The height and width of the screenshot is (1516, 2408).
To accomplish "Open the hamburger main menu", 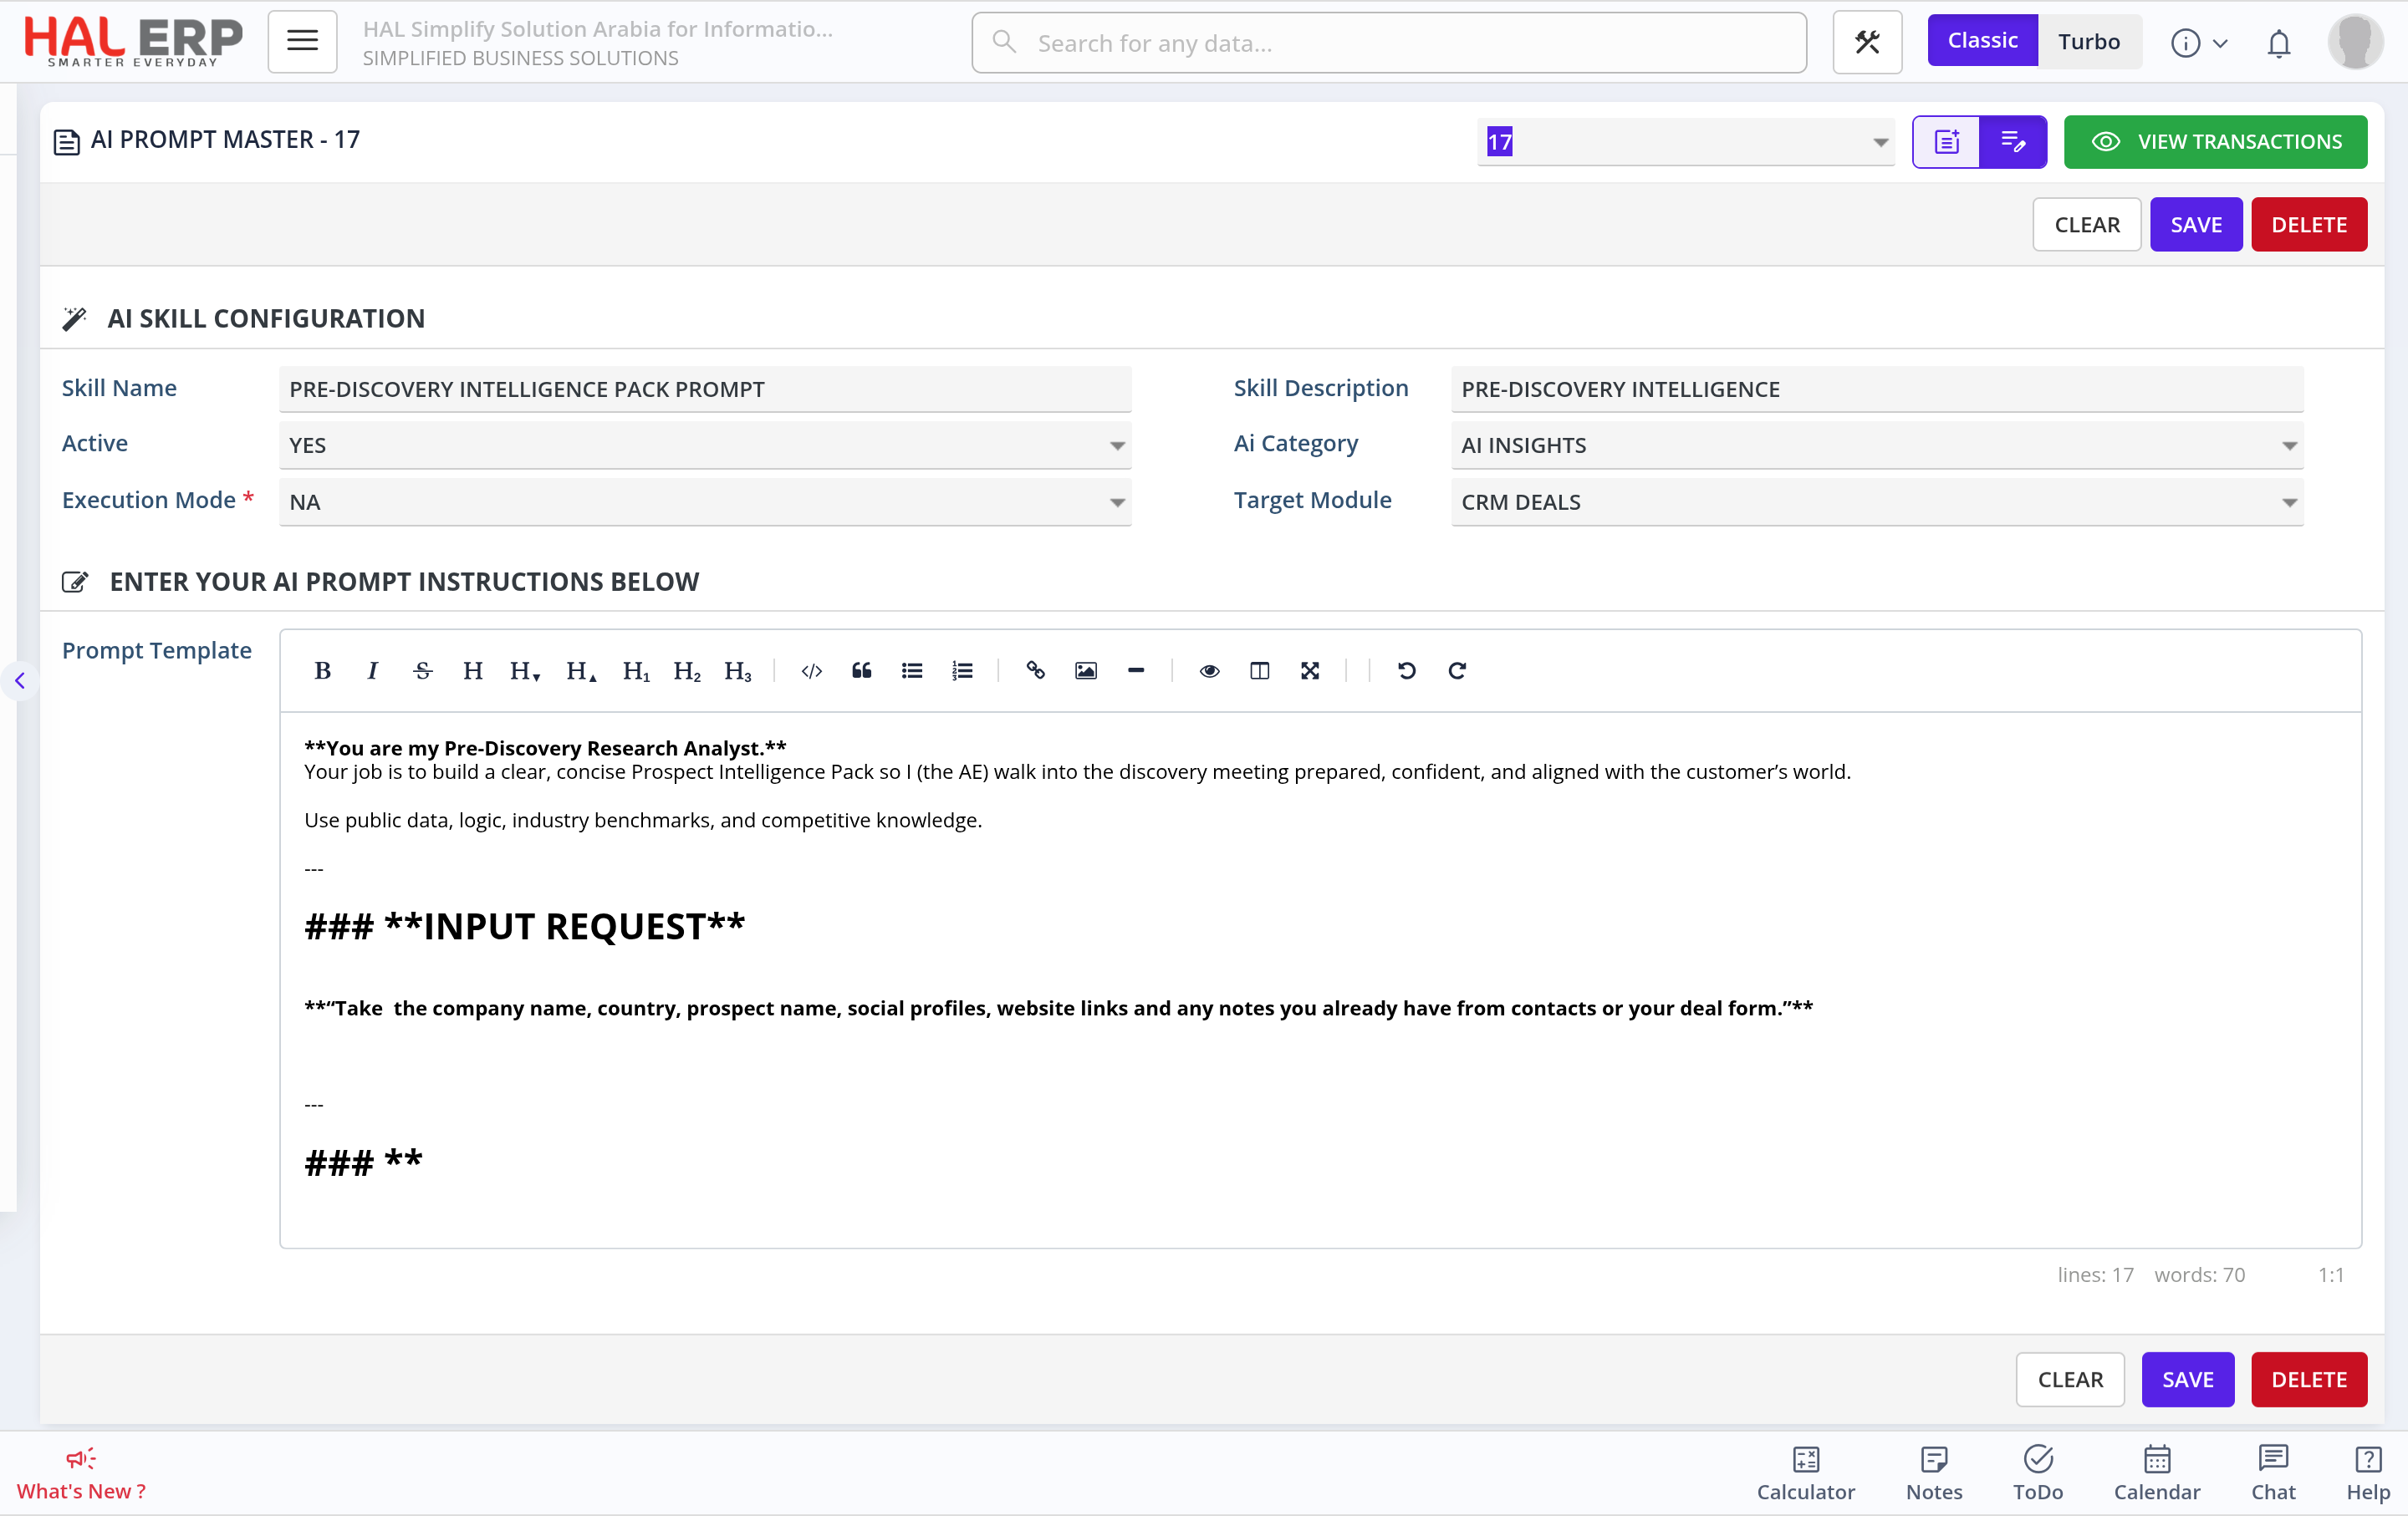I will [x=302, y=42].
